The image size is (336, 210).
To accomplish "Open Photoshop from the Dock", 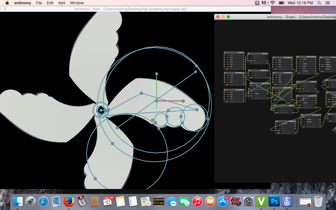I will coord(274,202).
